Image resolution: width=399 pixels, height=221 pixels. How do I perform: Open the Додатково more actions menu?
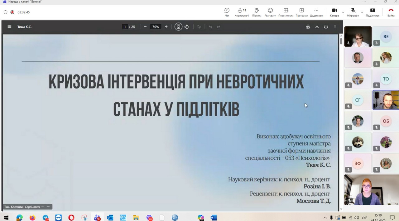click(316, 12)
